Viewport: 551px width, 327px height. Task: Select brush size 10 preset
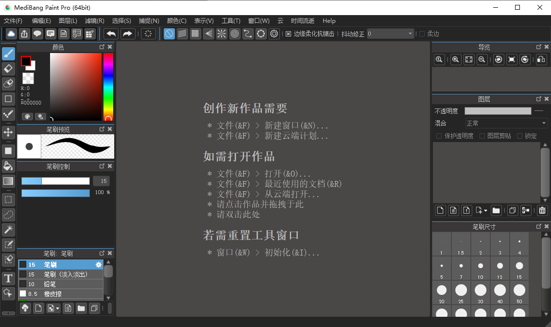[480, 269]
